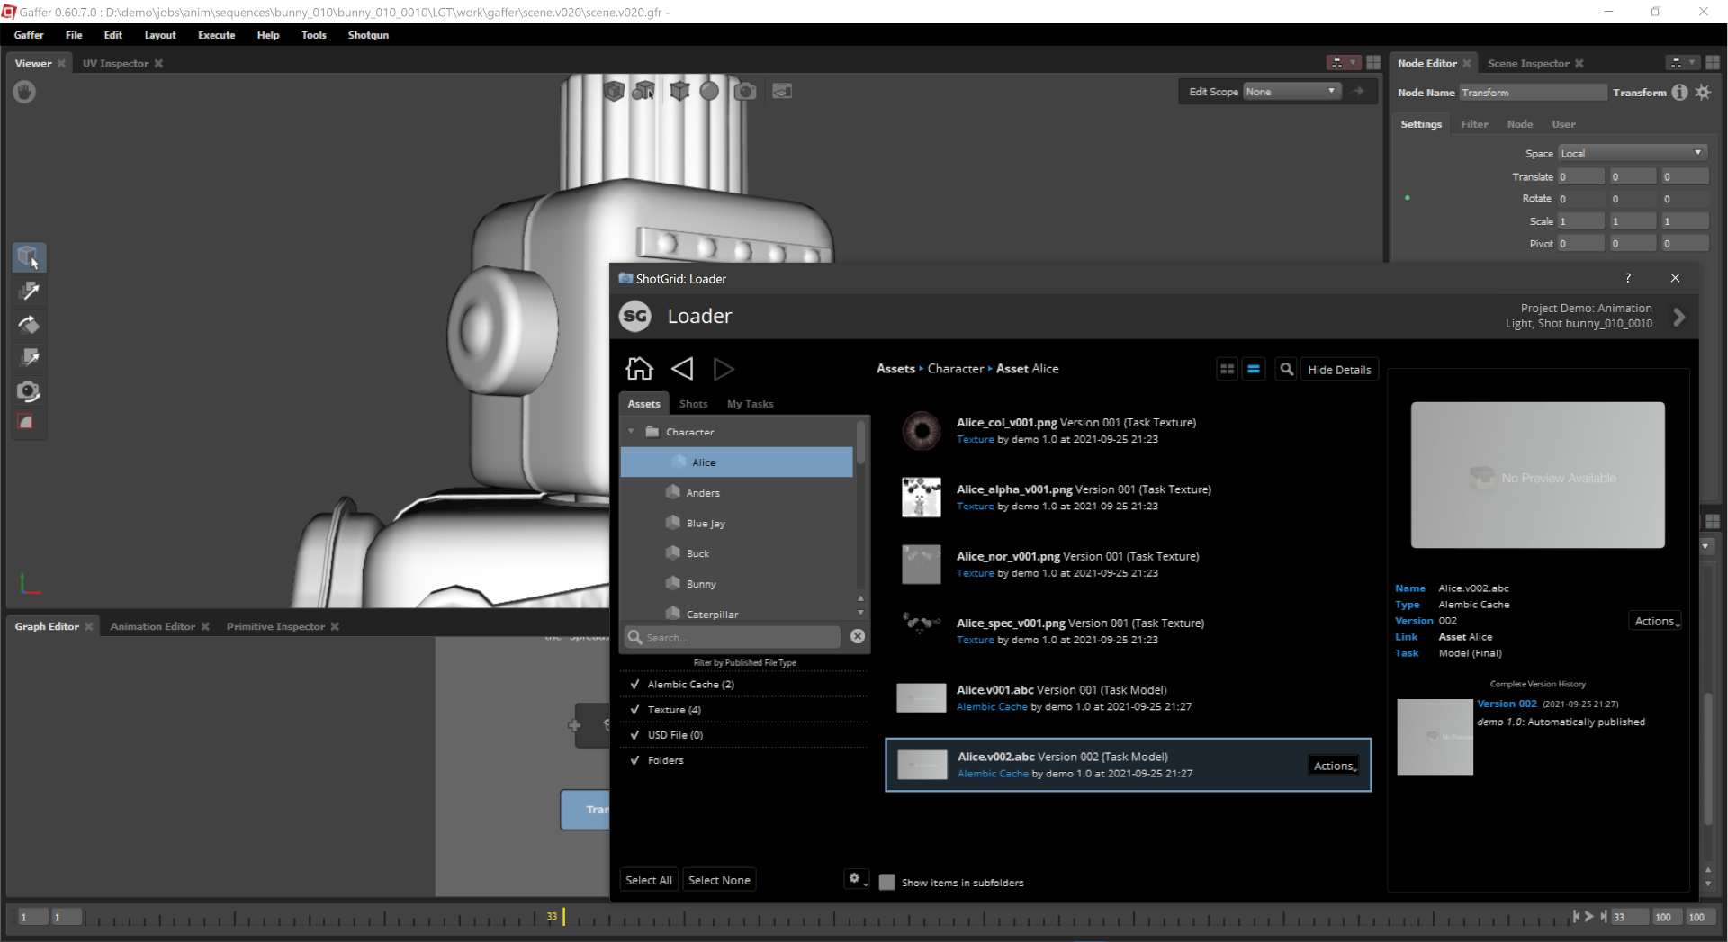Open Node Editor gear settings
This screenshot has height=942, width=1728.
(1703, 92)
